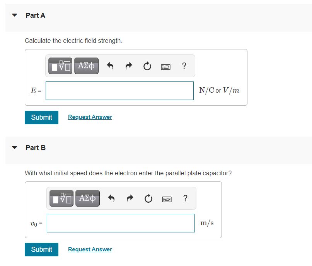
Task: Redo the entry in Part A editor
Action: click(128, 66)
